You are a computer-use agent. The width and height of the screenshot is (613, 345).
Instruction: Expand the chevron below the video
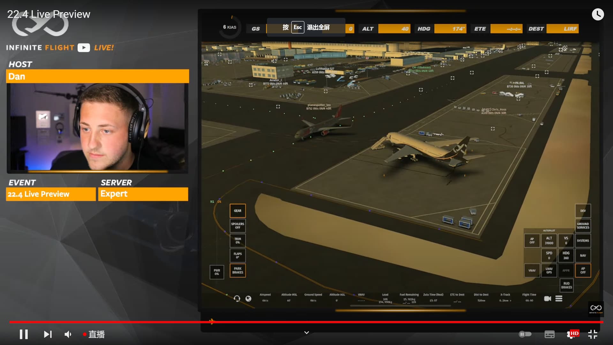pos(306,333)
